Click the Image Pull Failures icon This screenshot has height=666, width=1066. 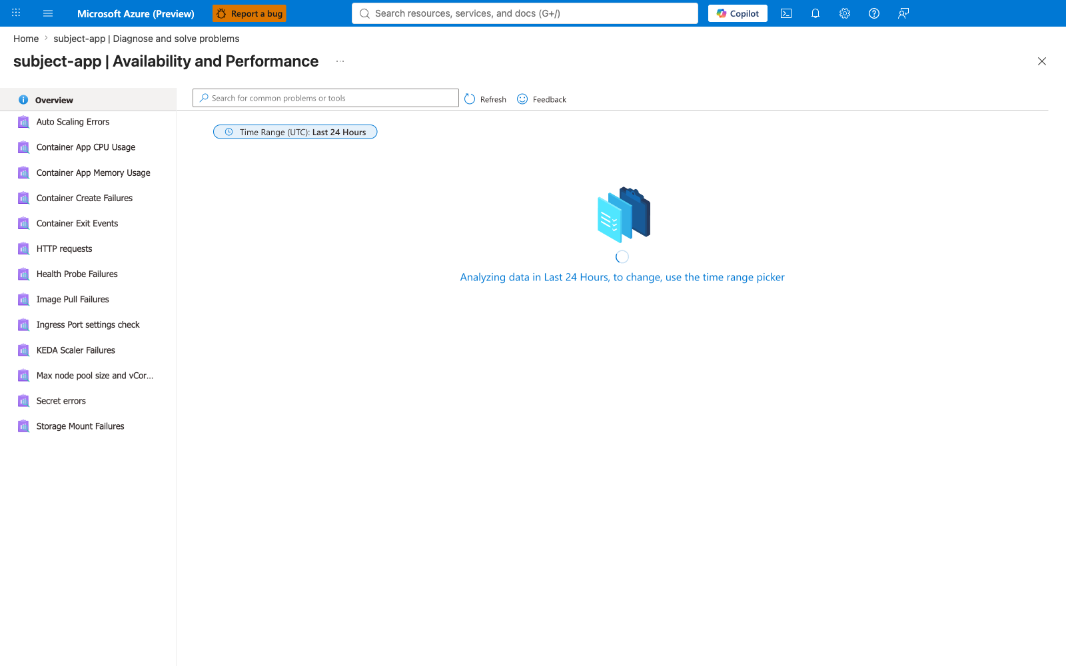click(x=23, y=299)
